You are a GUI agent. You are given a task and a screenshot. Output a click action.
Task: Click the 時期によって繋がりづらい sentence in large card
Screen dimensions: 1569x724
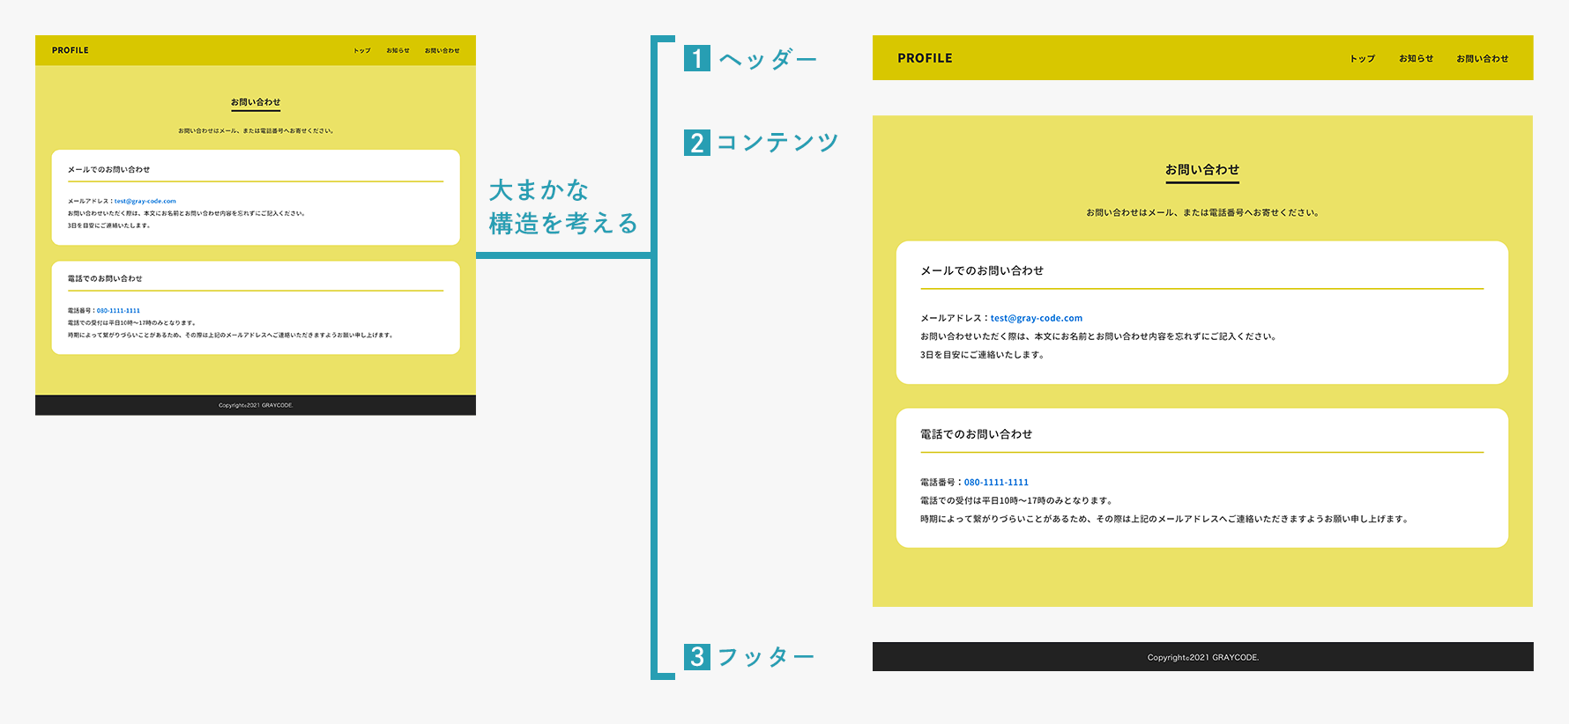(1164, 519)
